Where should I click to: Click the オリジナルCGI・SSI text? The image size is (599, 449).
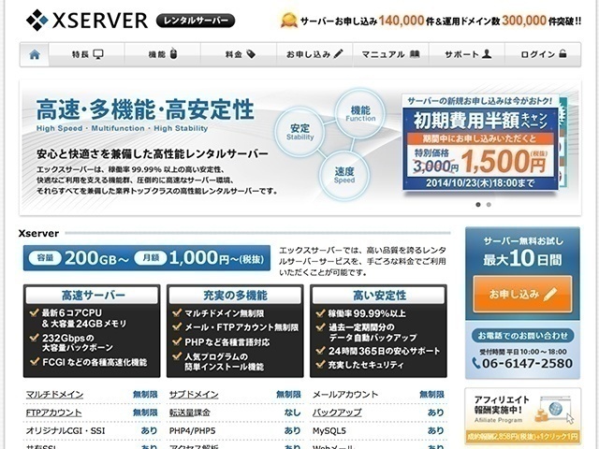coord(66,430)
